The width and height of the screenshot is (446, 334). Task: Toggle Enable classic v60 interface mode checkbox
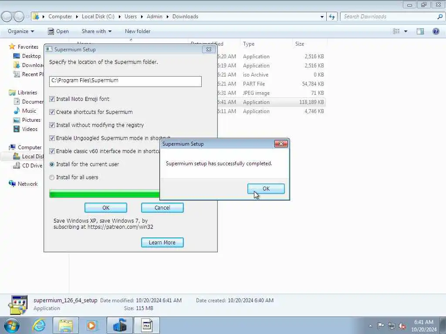[x=52, y=151]
